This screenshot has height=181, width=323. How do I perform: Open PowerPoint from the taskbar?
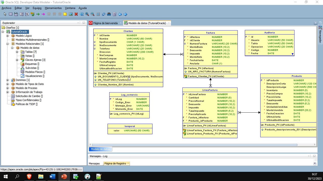(64, 176)
